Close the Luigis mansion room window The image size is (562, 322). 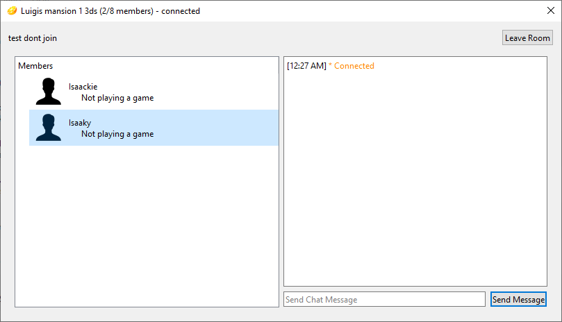point(551,11)
